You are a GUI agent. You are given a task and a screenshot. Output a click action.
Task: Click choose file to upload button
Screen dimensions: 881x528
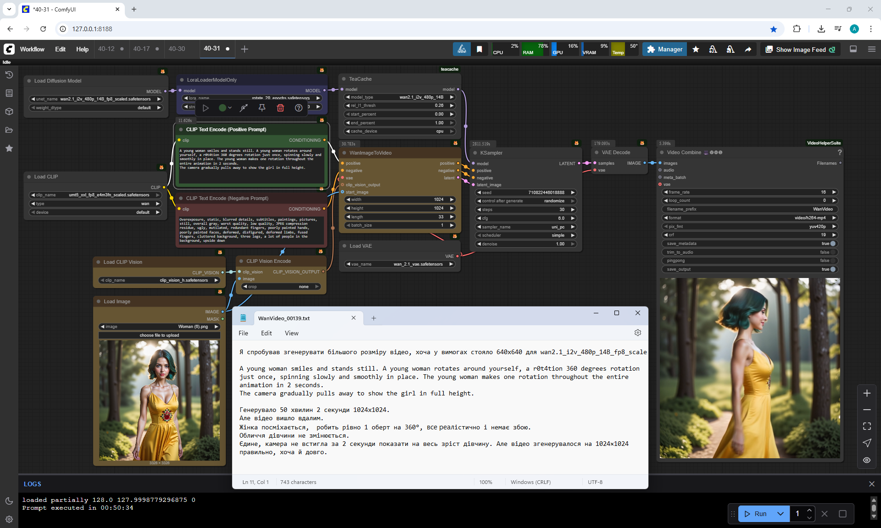pos(159,335)
